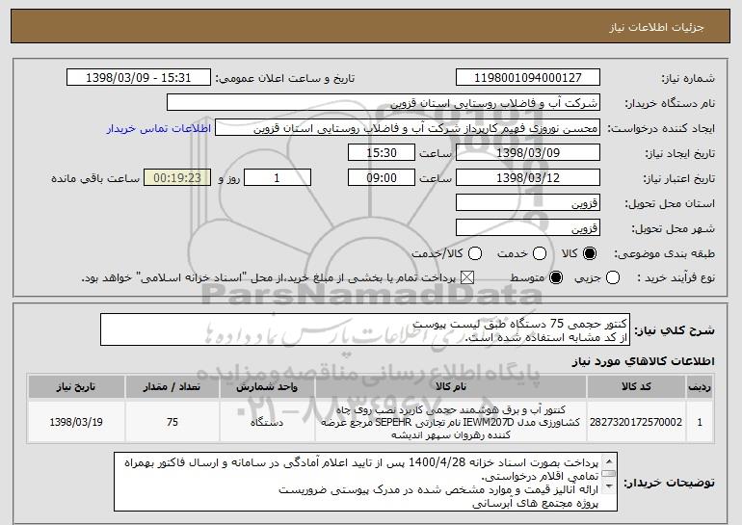Click the need date cell 1398/03/19
The height and width of the screenshot is (525, 742).
[x=76, y=422]
